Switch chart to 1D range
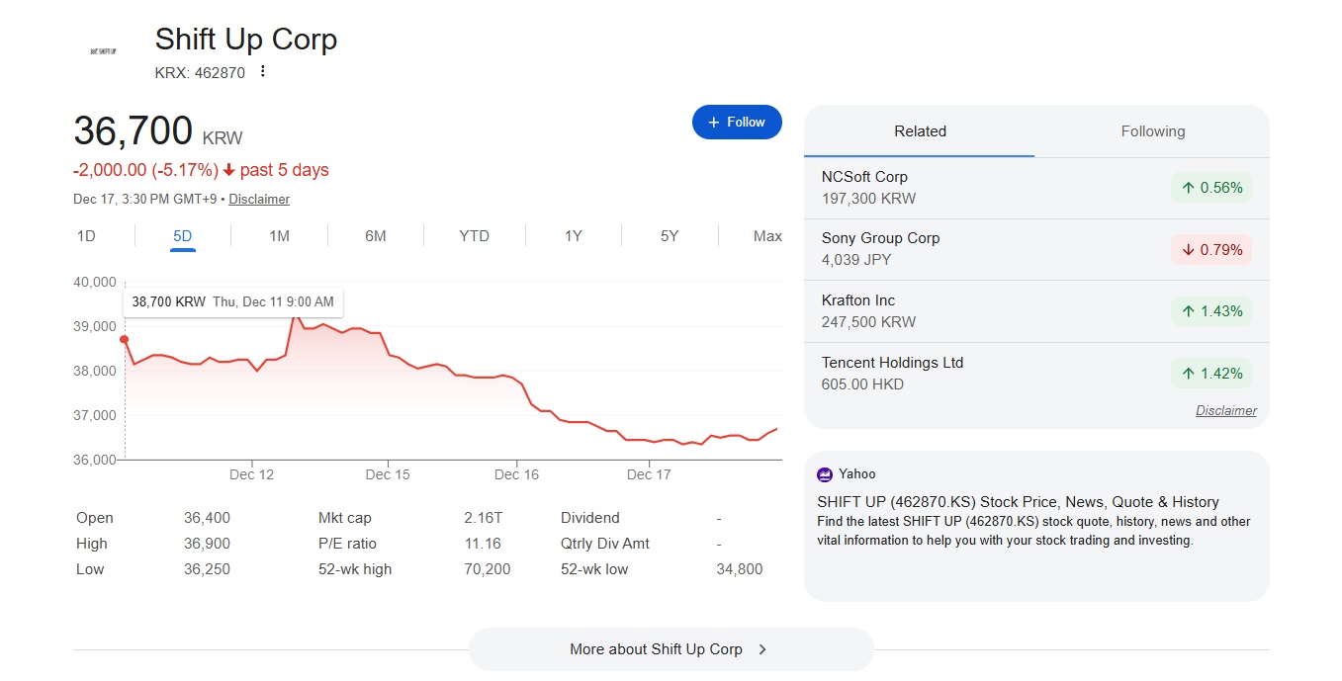 click(x=86, y=236)
